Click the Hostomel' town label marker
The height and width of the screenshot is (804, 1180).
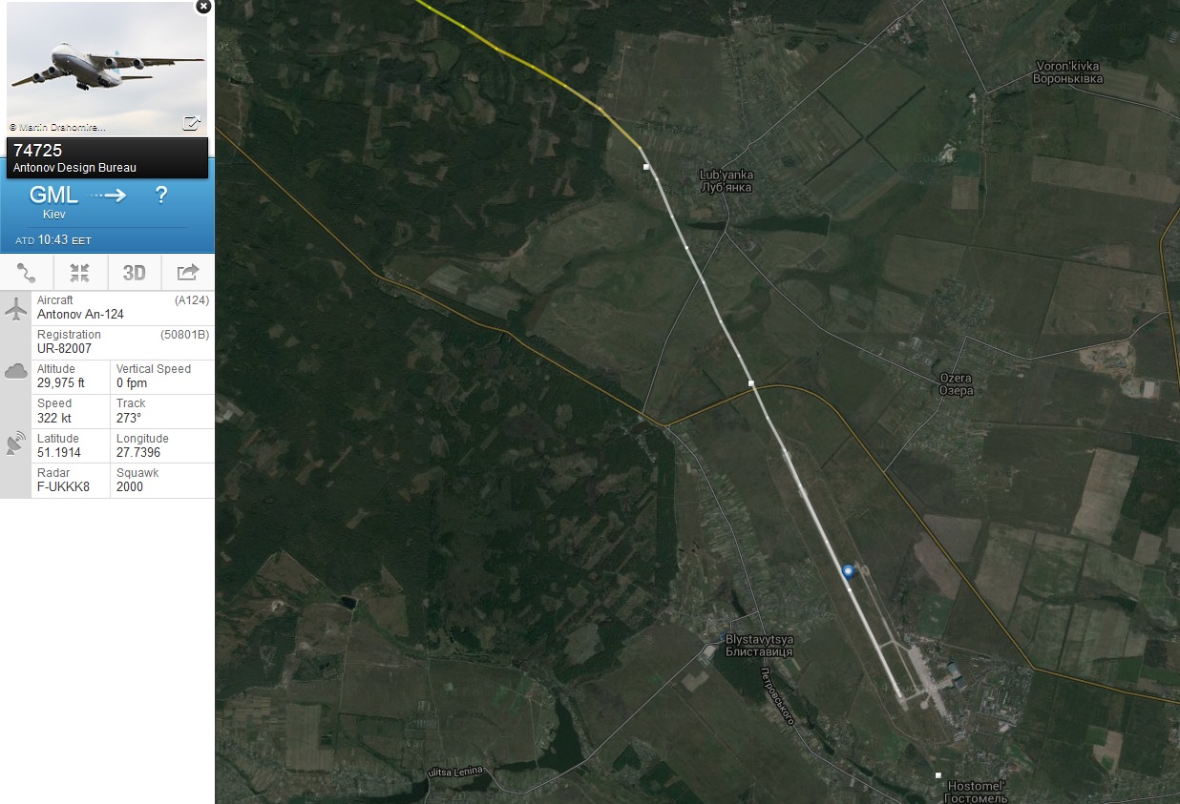tap(938, 775)
